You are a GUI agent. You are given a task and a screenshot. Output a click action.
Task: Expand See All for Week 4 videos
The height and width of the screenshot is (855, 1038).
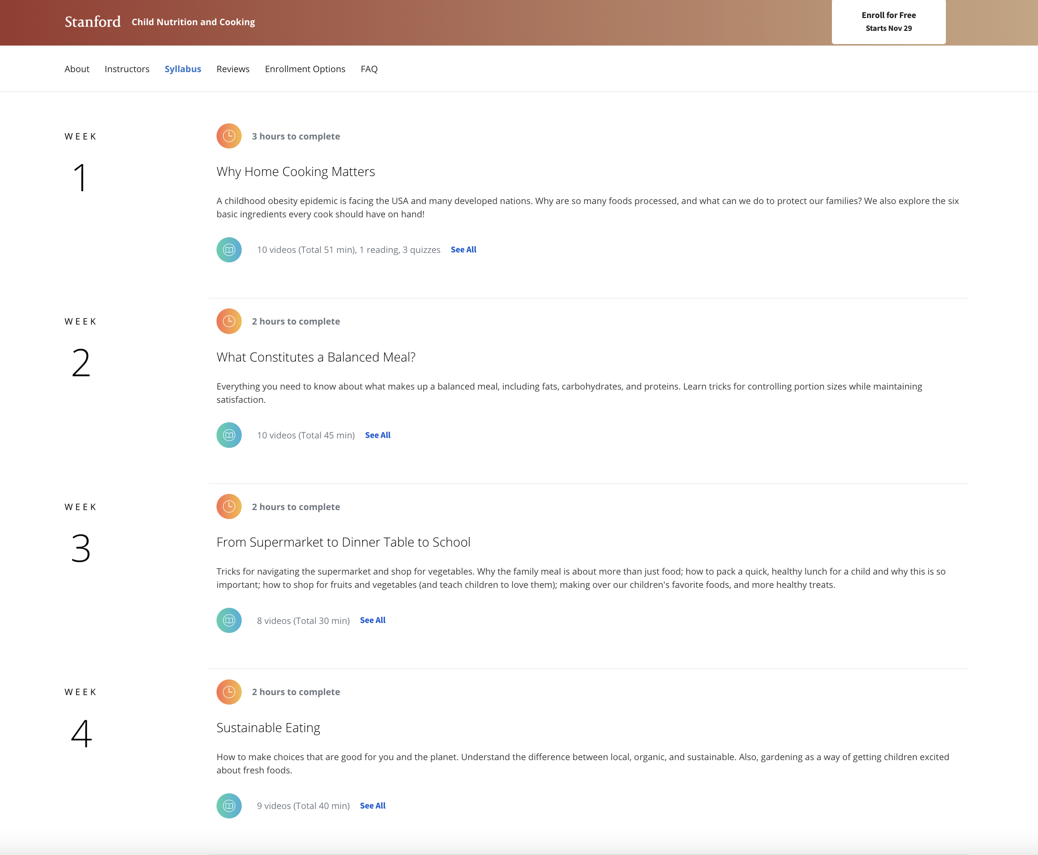373,806
